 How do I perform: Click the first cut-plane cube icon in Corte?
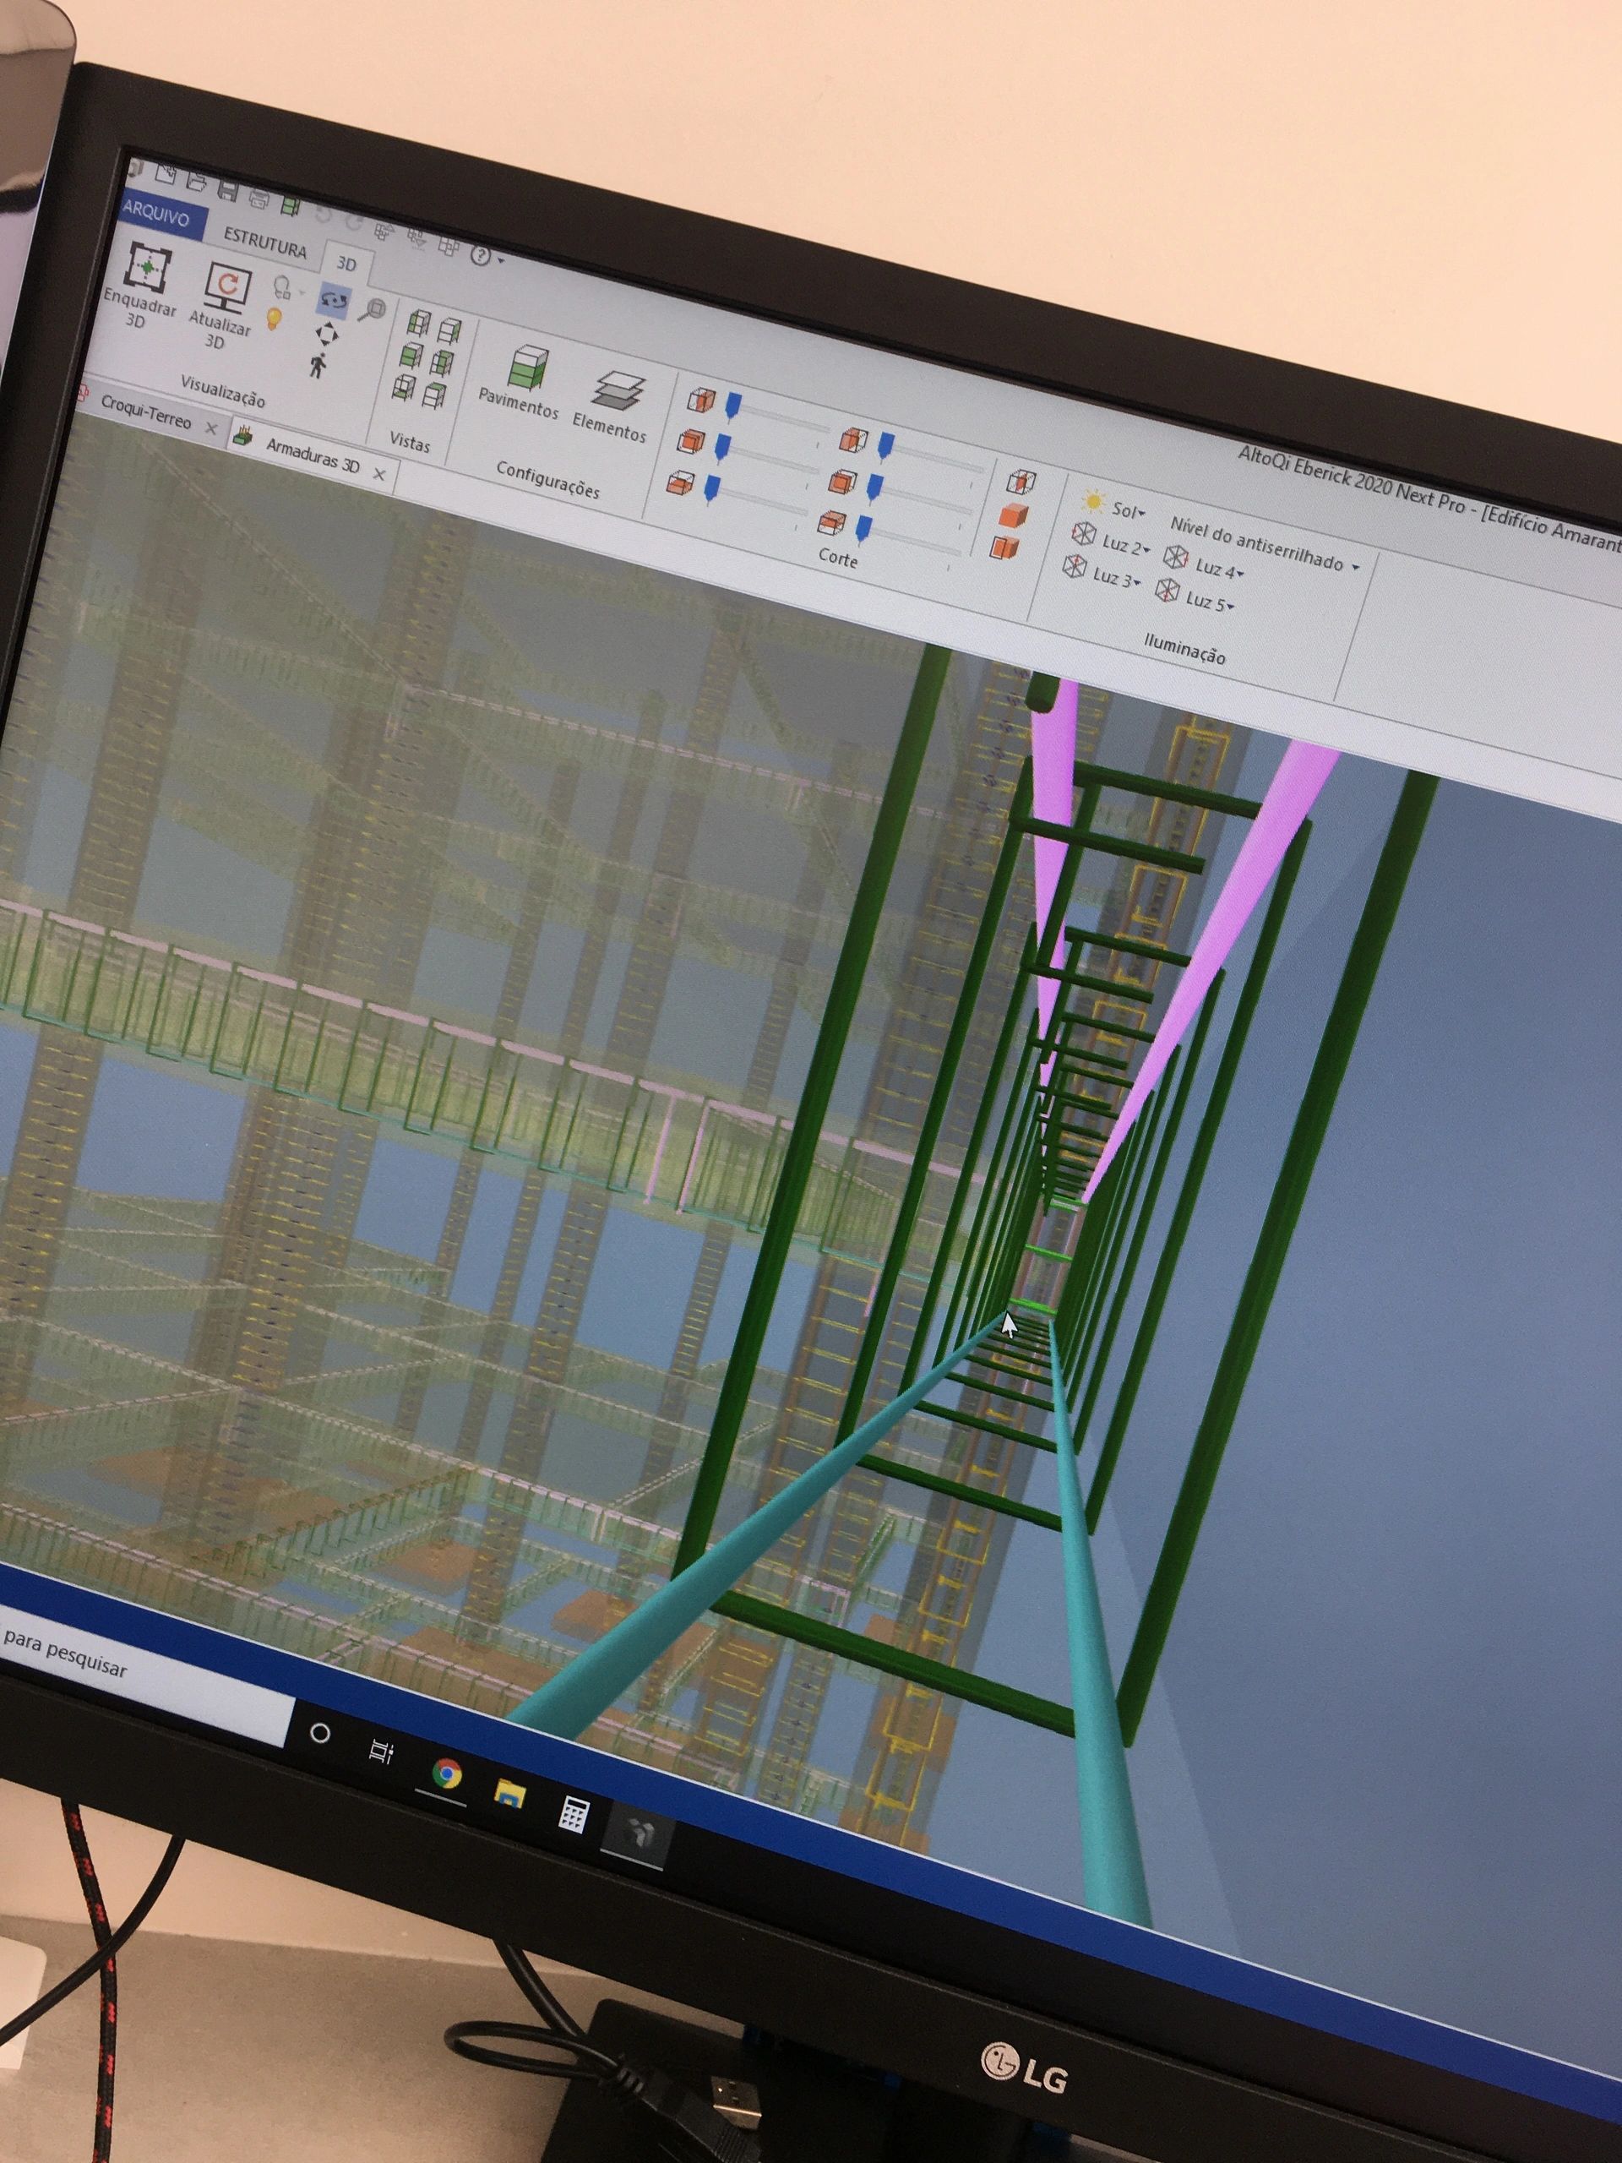point(701,401)
